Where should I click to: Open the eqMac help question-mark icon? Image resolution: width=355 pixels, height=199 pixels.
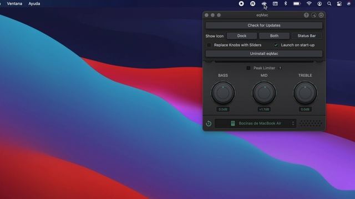(x=306, y=15)
